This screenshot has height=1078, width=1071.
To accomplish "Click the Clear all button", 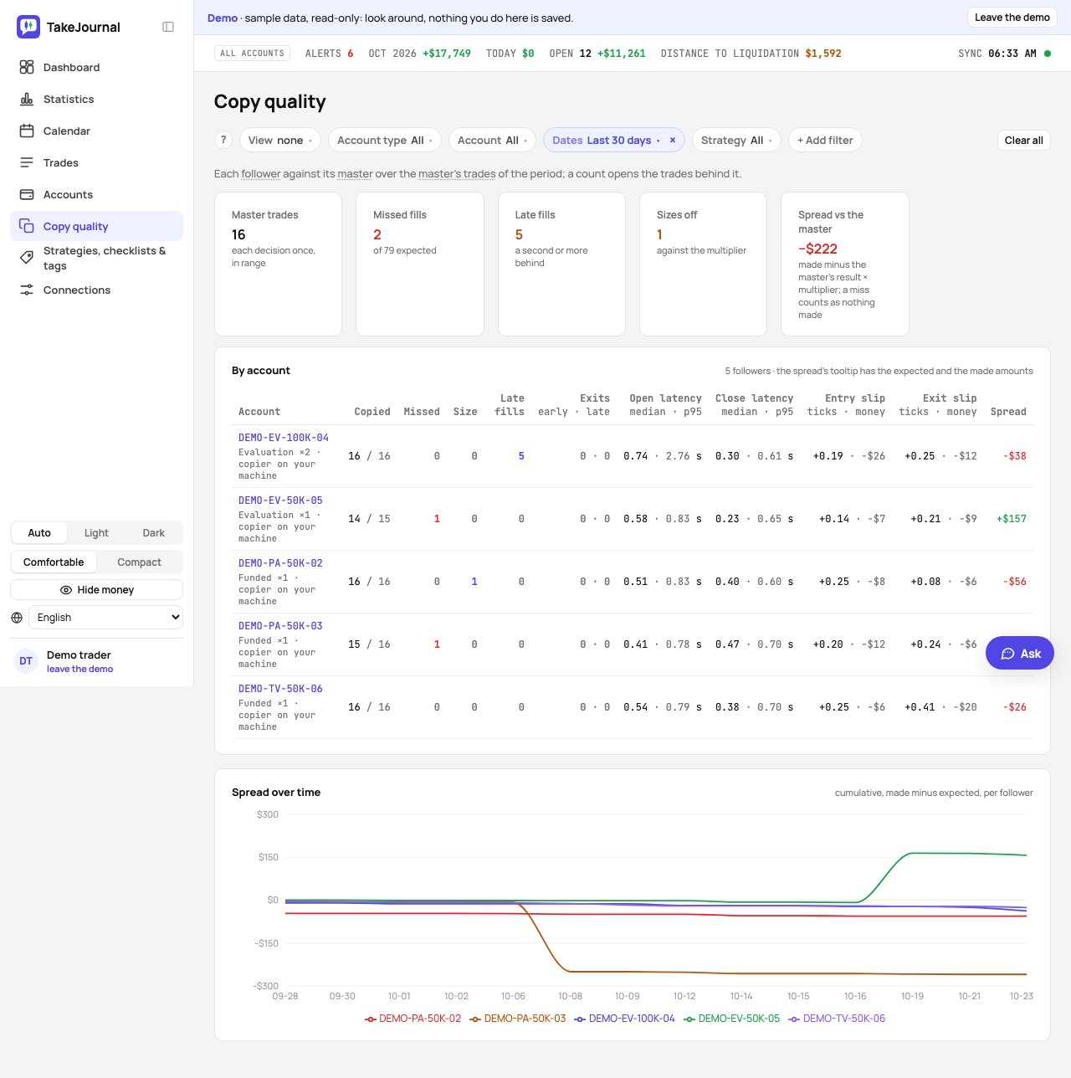I will pos(1023,140).
